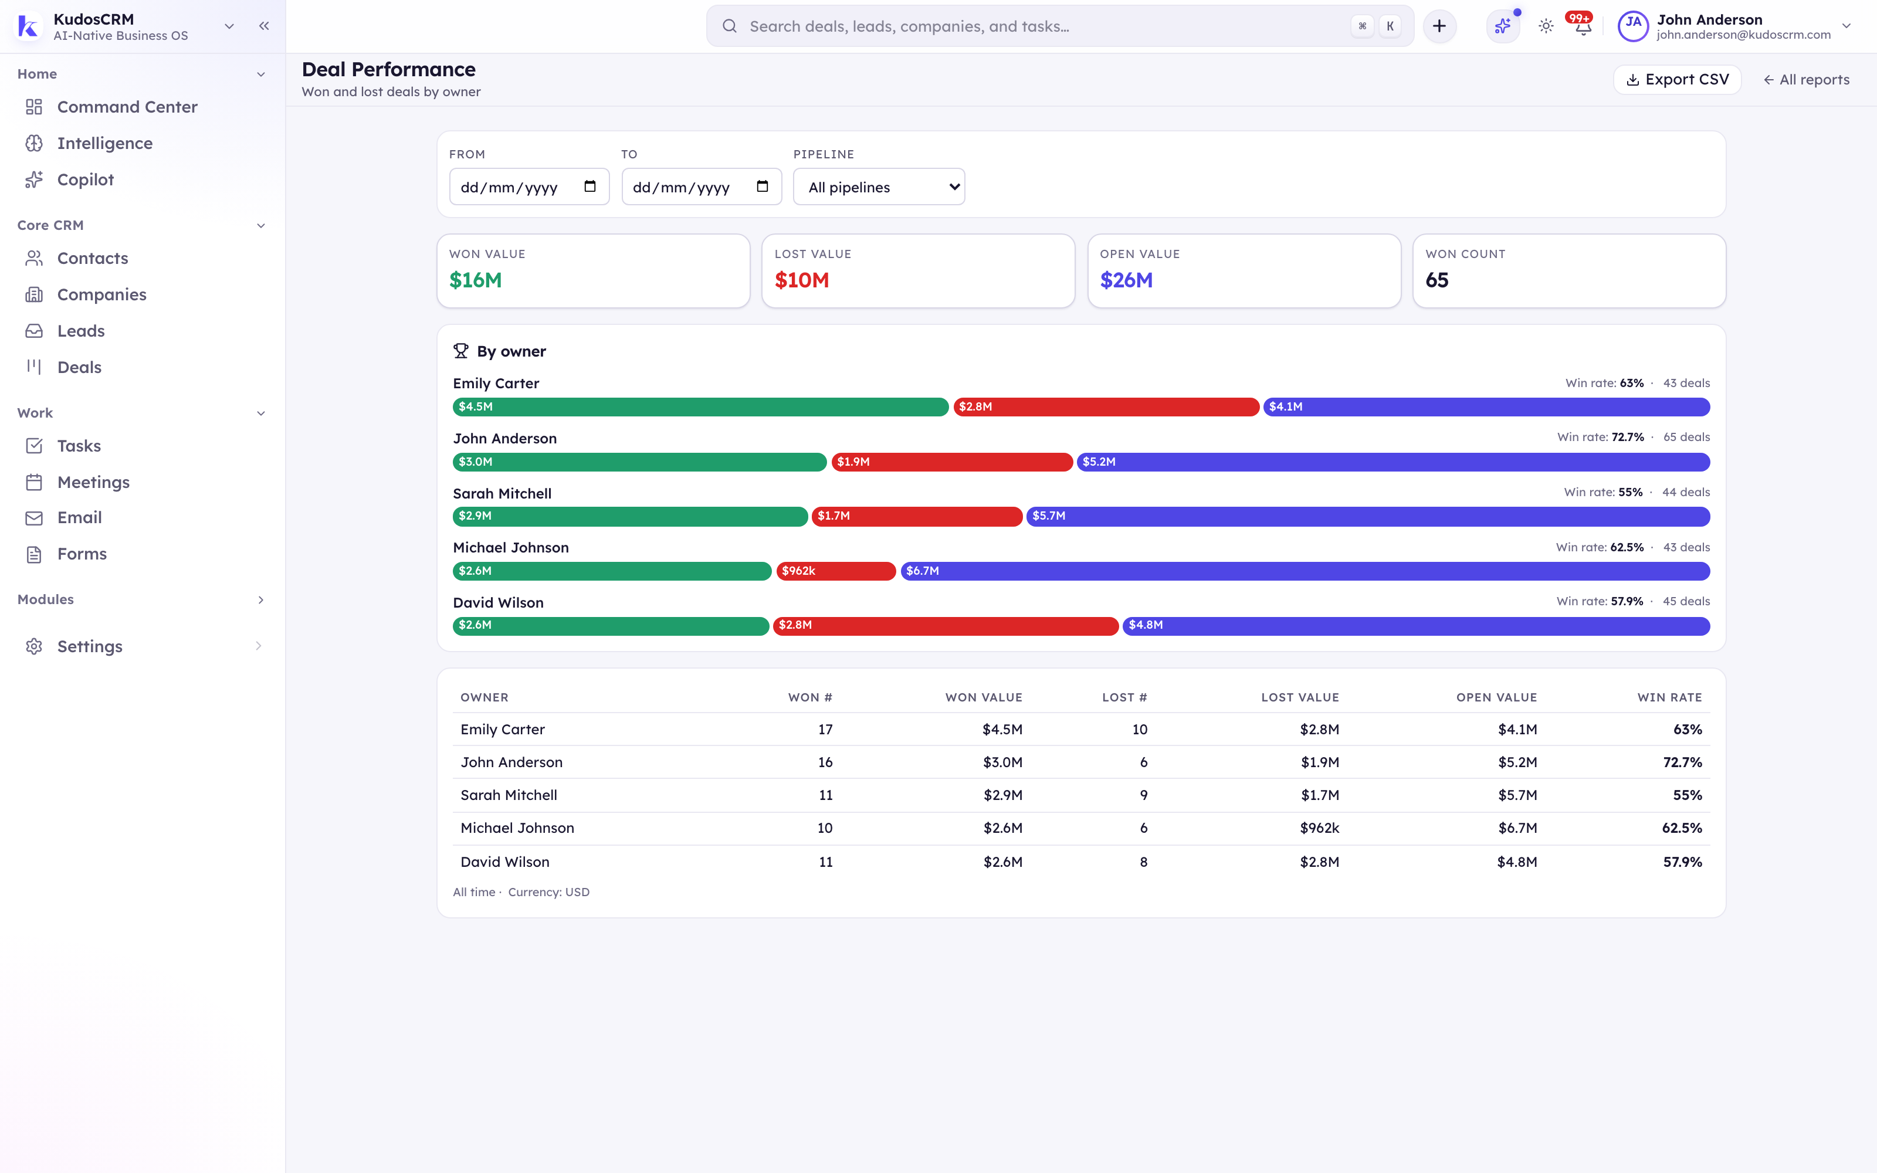Click the WON COUNT 65 card
1877x1173 pixels.
point(1569,271)
